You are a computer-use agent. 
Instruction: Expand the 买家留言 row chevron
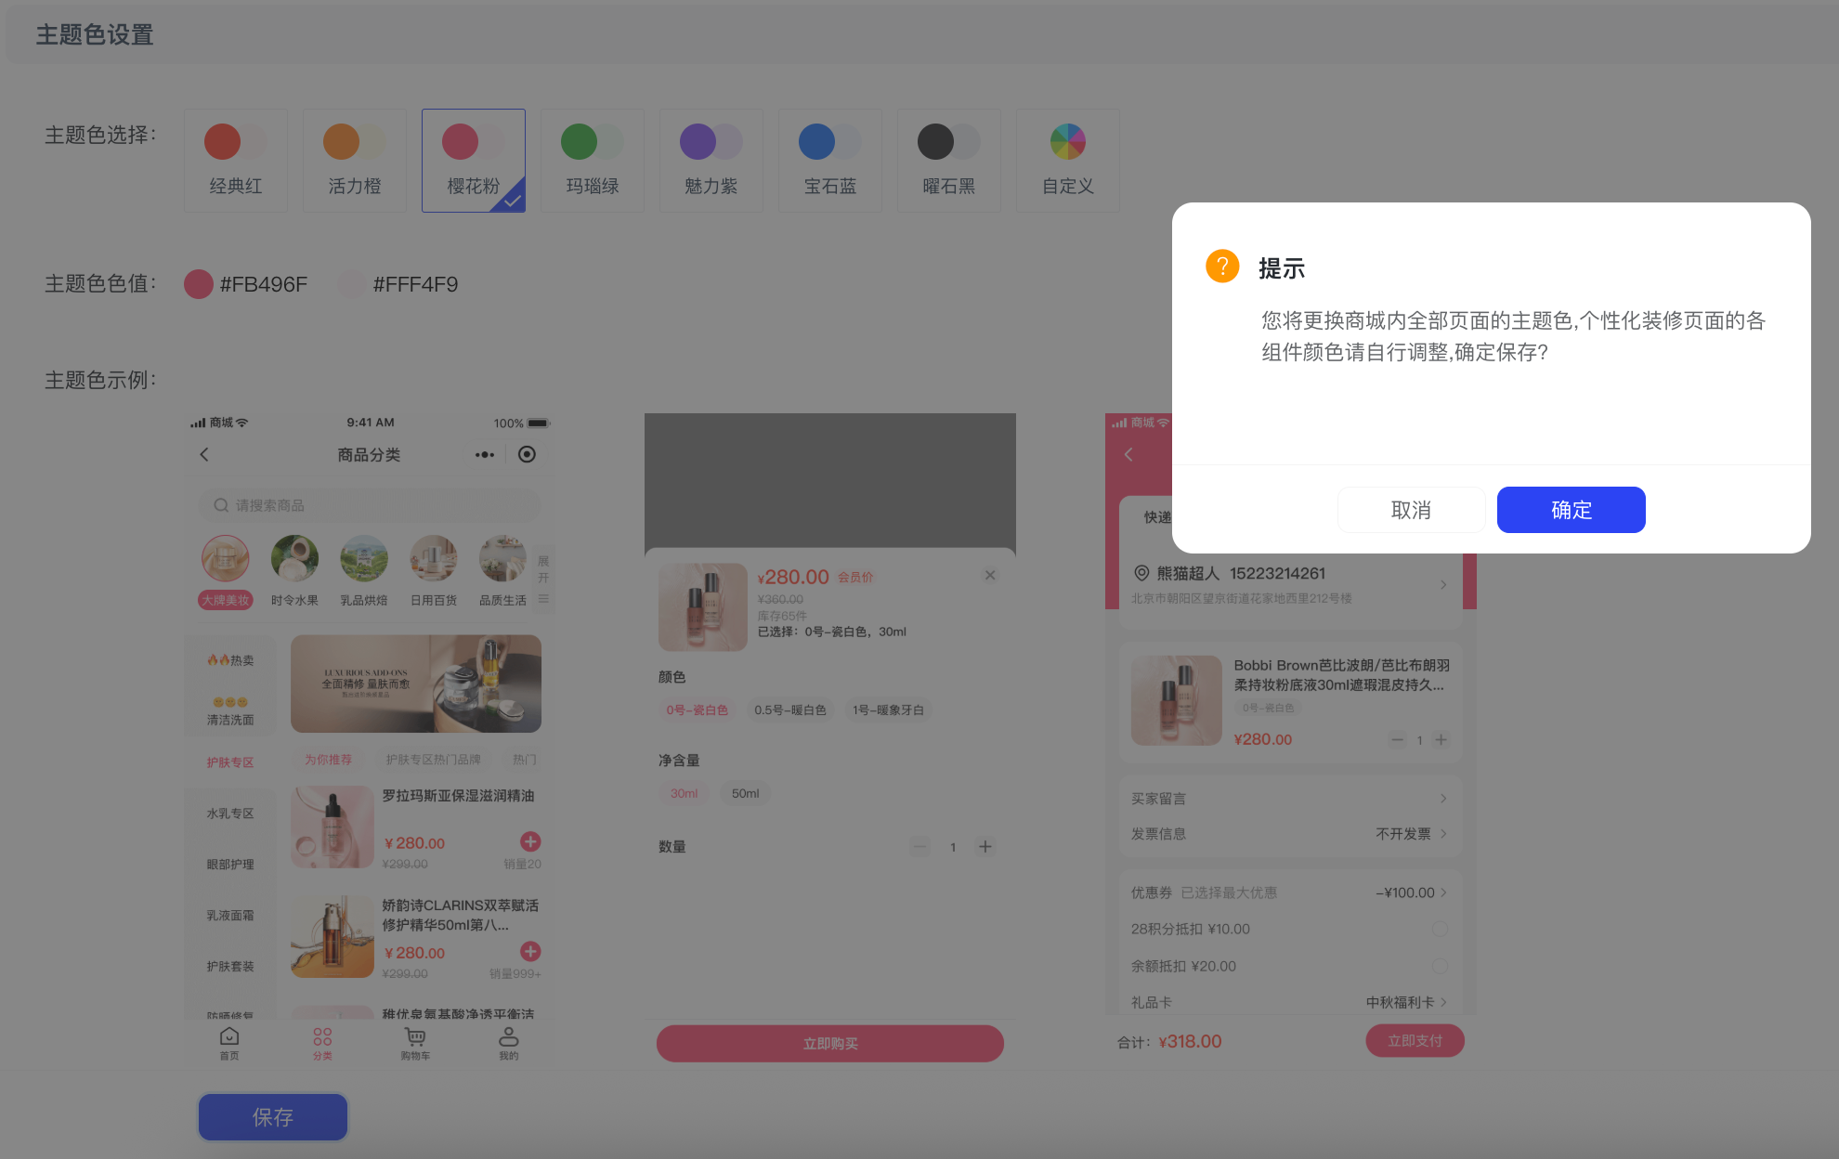point(1443,799)
